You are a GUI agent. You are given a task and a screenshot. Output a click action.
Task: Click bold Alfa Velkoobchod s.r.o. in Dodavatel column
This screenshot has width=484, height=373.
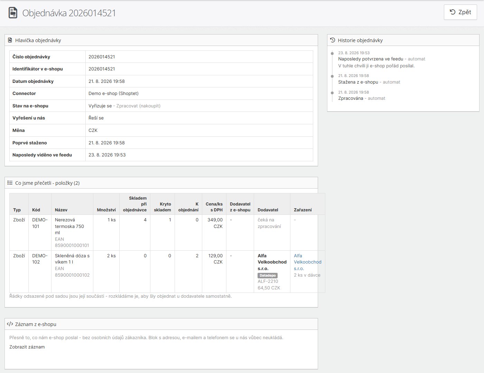click(x=272, y=262)
